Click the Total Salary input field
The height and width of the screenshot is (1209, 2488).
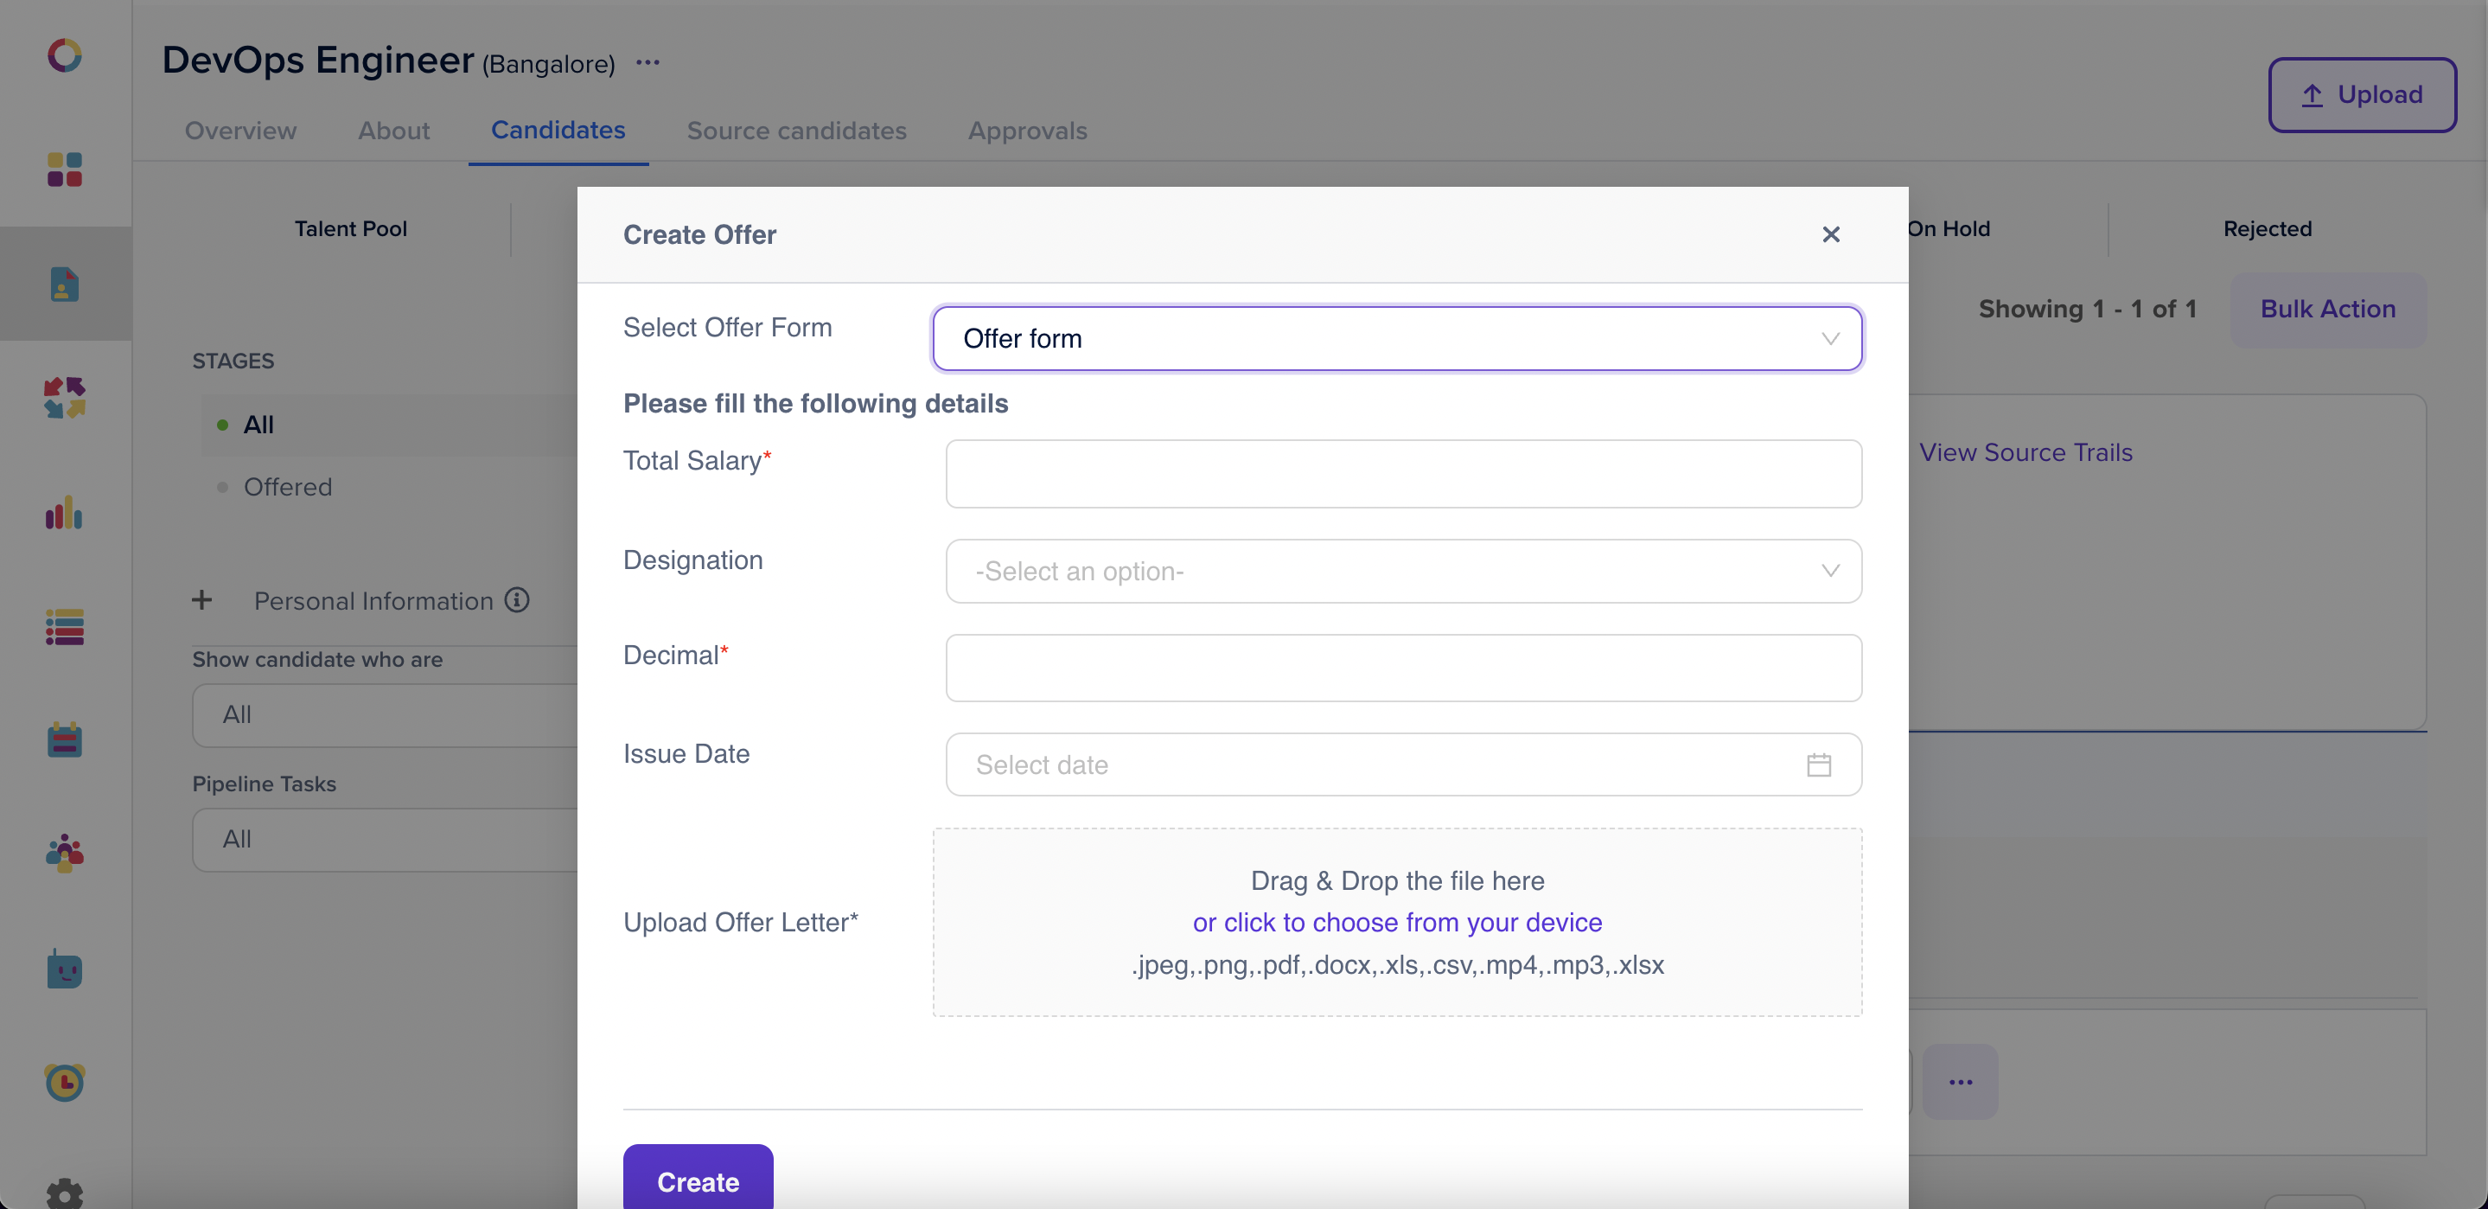(1403, 474)
